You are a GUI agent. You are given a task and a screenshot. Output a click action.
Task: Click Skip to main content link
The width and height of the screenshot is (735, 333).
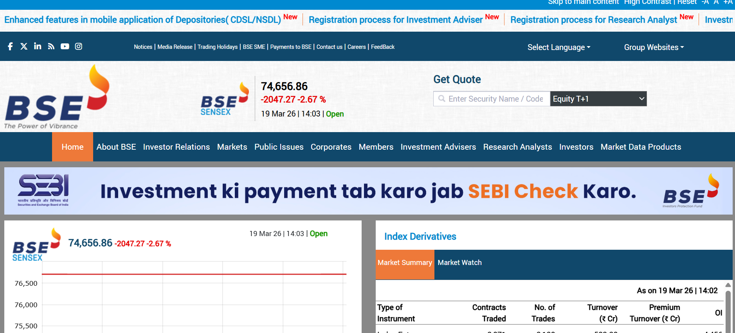(583, 2)
